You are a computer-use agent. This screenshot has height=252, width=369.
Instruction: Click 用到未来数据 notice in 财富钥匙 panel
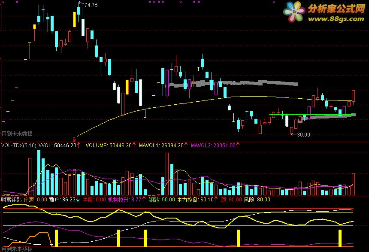[17, 249]
